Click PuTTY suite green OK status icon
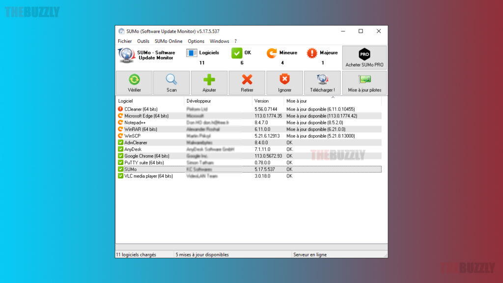 coord(120,162)
